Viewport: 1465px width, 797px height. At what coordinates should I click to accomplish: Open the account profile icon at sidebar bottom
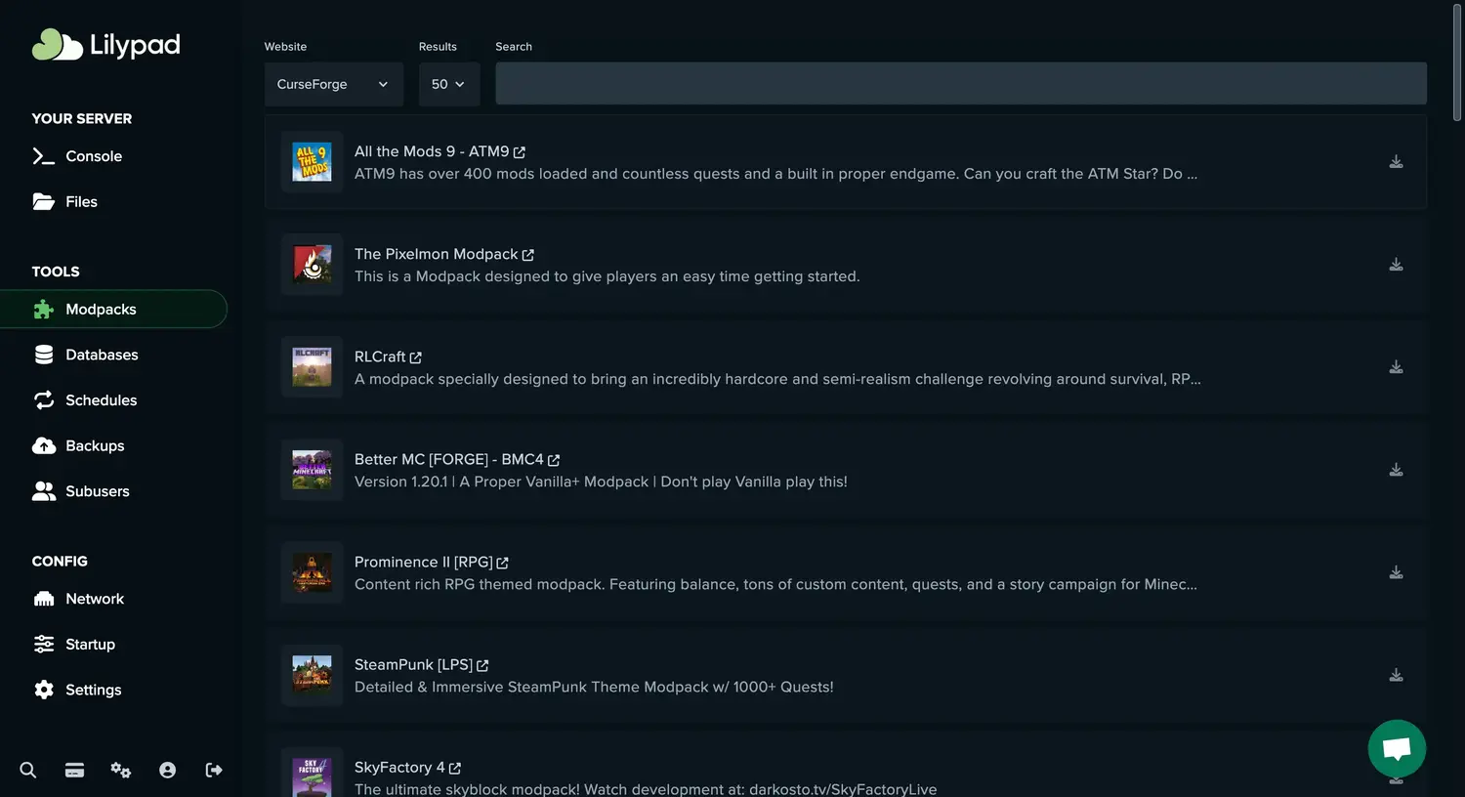[167, 771]
